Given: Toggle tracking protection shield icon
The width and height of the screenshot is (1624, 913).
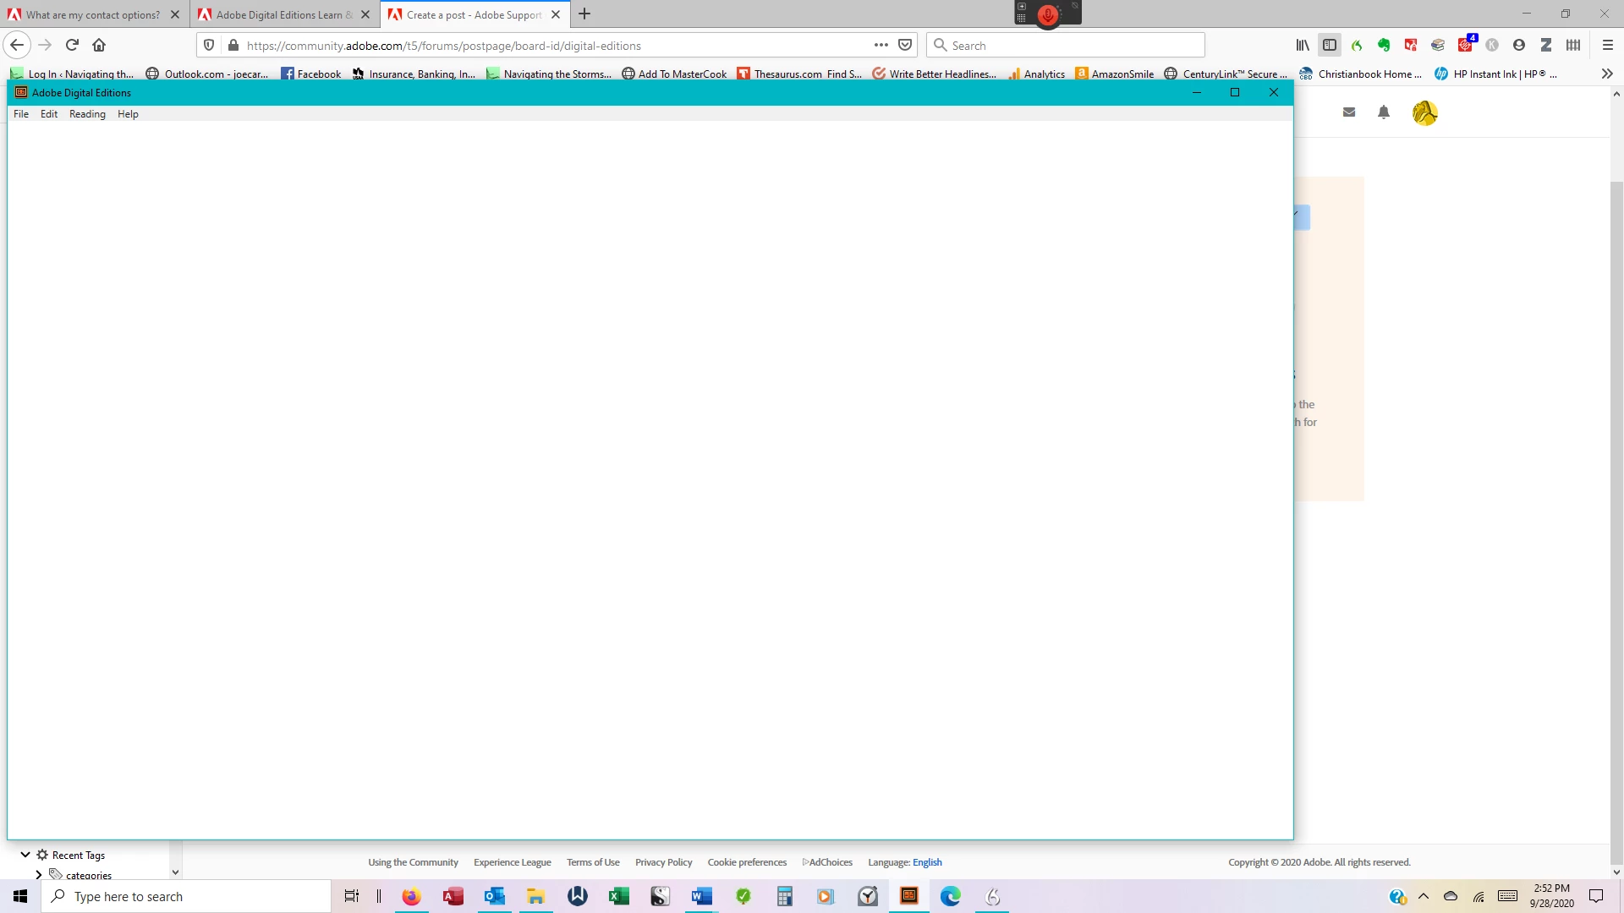Looking at the screenshot, I should pos(209,46).
